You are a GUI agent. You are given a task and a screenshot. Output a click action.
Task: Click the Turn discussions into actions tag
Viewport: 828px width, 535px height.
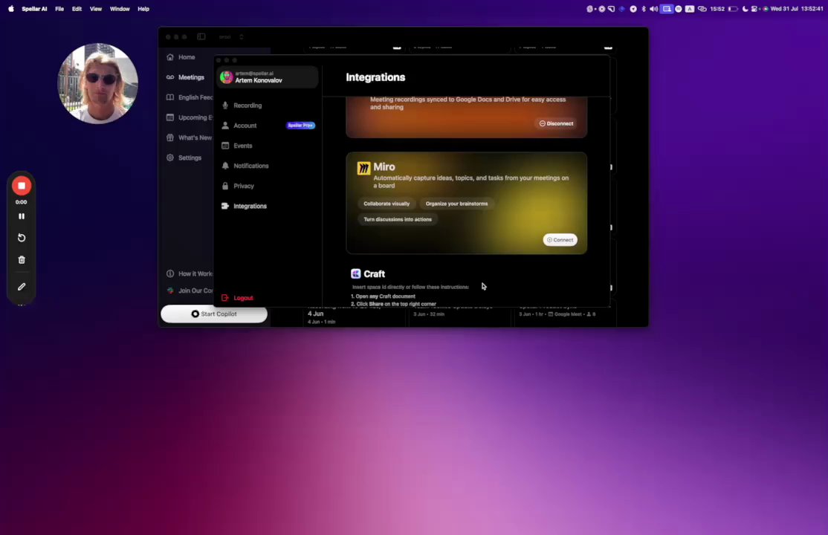[398, 220]
